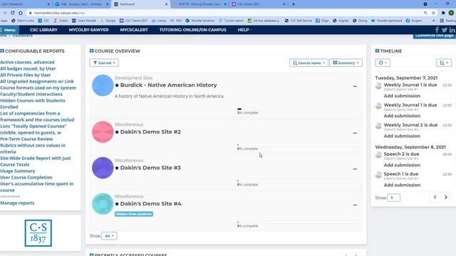Image resolution: width=456 pixels, height=256 pixels.
Task: Open the Dakin's Demo Site #2 course link
Action: tap(150, 132)
